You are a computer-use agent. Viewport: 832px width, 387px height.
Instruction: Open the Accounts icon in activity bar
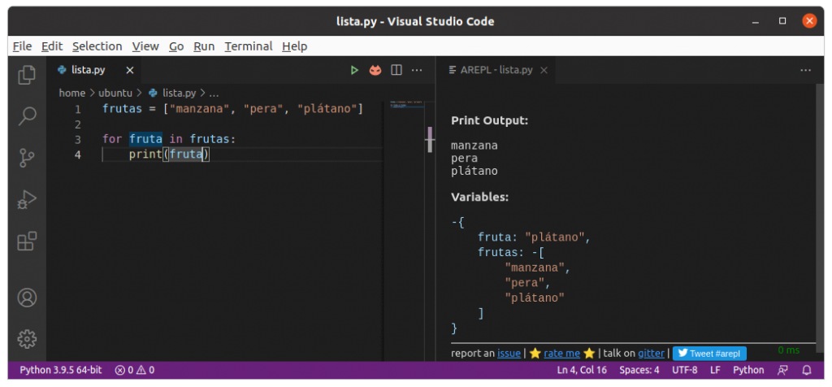[27, 298]
